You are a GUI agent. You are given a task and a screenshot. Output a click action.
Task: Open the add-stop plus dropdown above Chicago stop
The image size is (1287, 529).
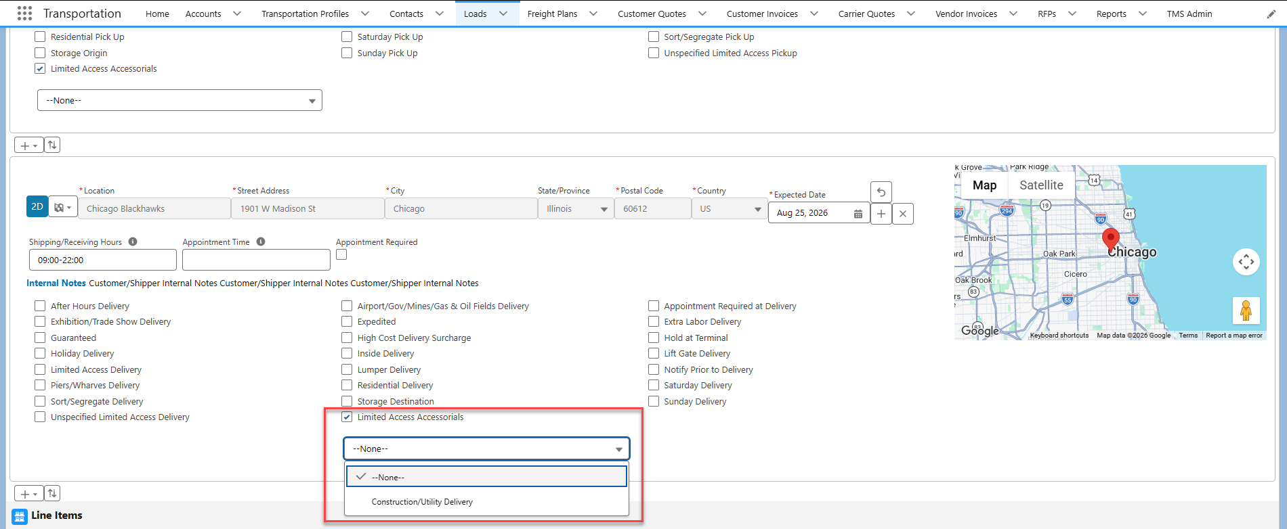pos(28,145)
